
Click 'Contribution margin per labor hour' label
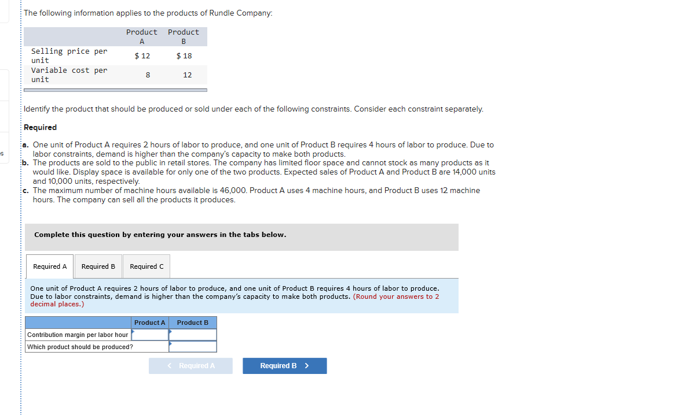click(78, 335)
